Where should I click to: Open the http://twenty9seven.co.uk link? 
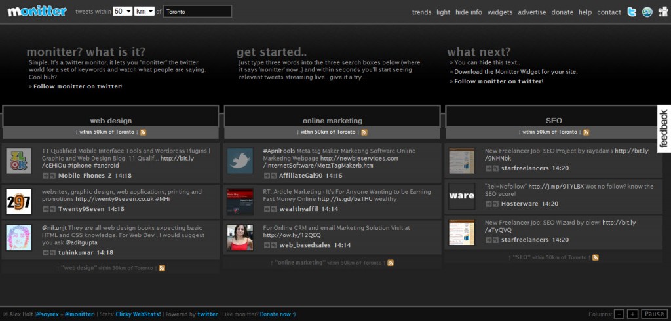[x=115, y=199]
